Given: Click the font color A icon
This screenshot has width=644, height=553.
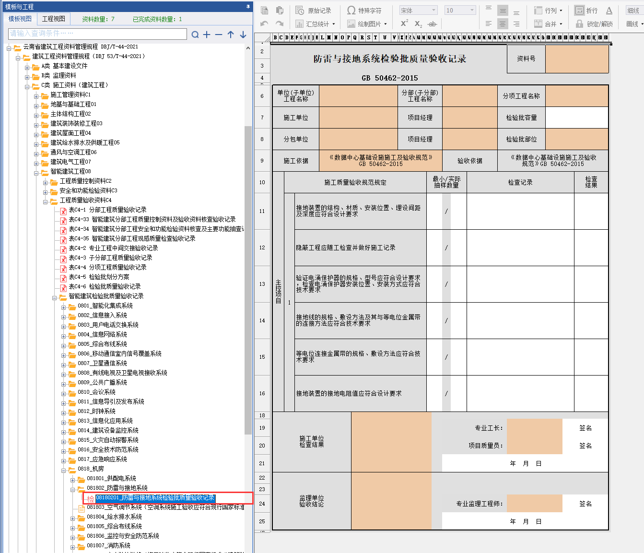Looking at the screenshot, I should [609, 10].
